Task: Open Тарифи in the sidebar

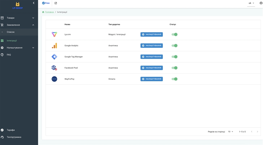Action: [x=11, y=130]
